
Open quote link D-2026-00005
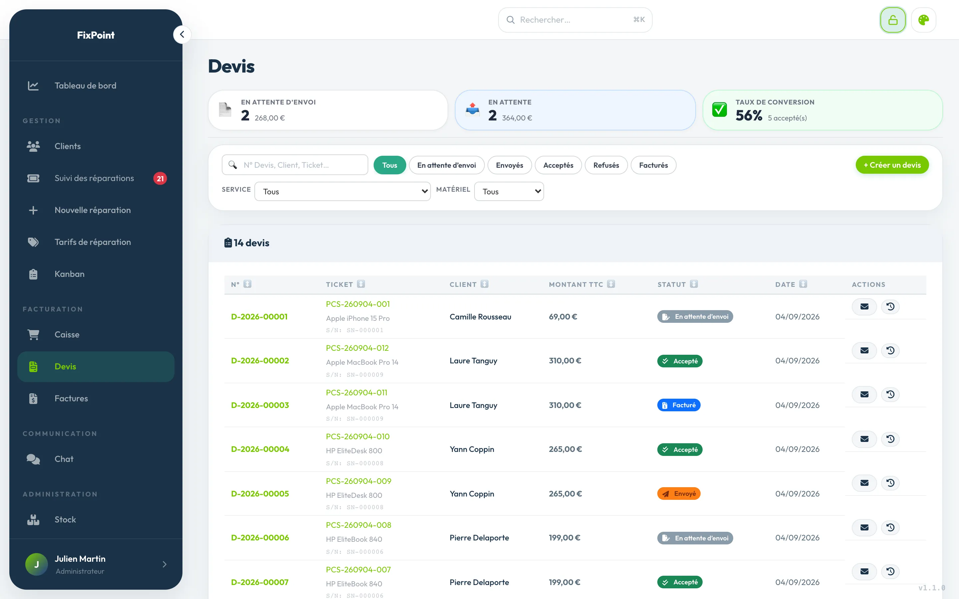pos(260,494)
